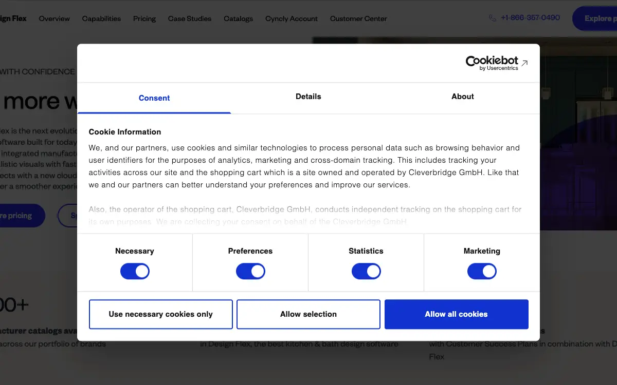Open Catalogs in the navigation
617x385 pixels.
click(x=239, y=18)
